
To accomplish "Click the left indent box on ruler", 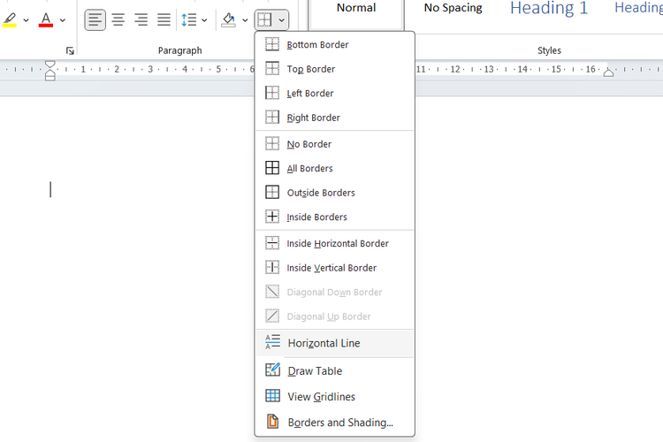I will point(50,78).
